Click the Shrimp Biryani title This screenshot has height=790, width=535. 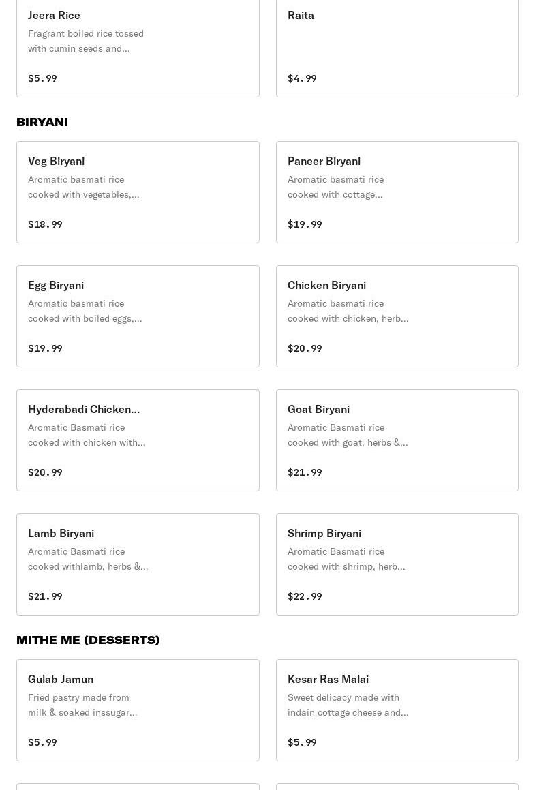point(324,533)
